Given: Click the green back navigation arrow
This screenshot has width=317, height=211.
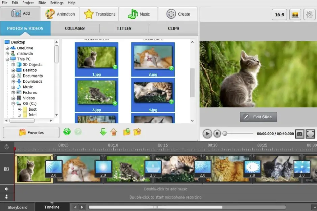Looking at the screenshot, I should [67, 132].
